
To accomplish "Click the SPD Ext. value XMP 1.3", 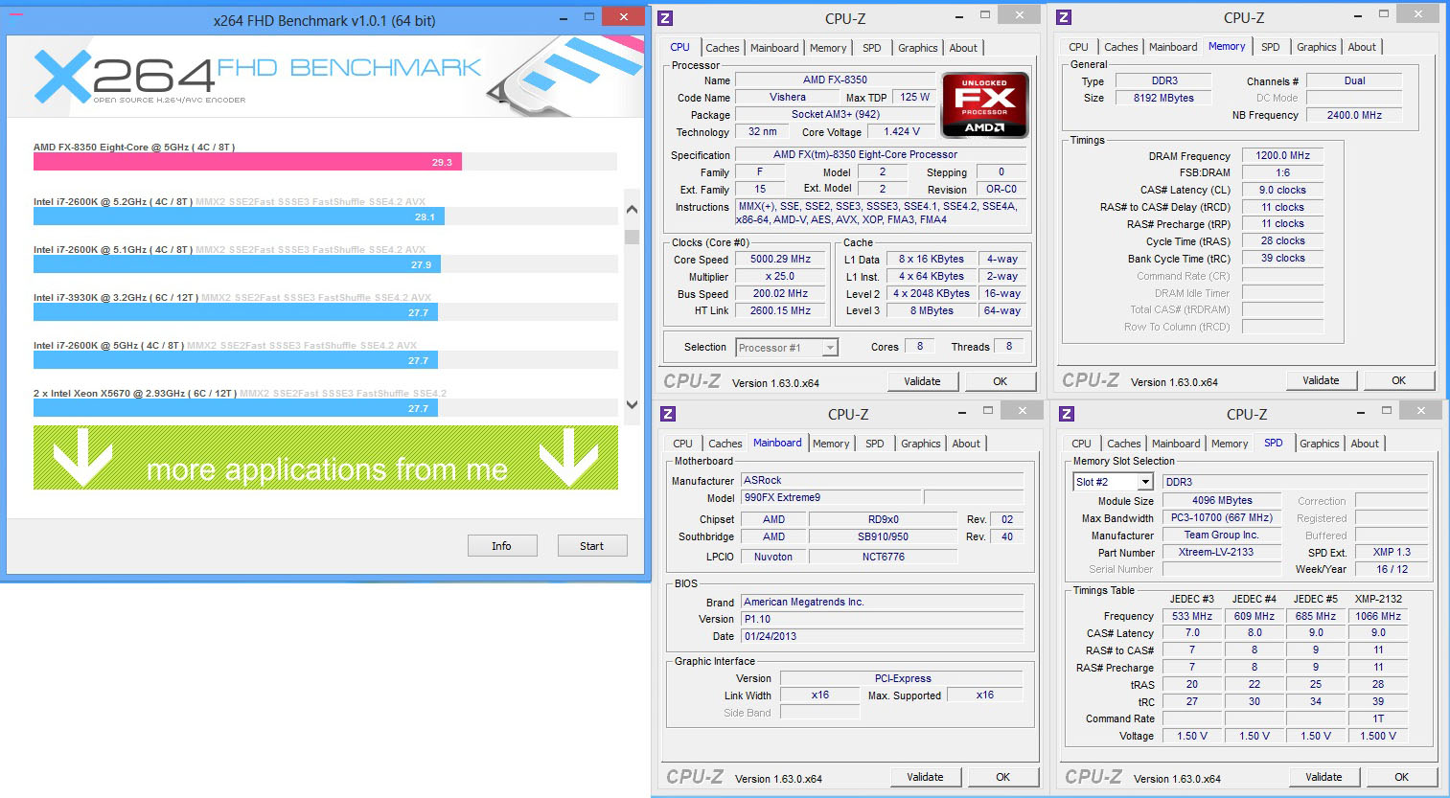I will pyautogui.click(x=1392, y=552).
